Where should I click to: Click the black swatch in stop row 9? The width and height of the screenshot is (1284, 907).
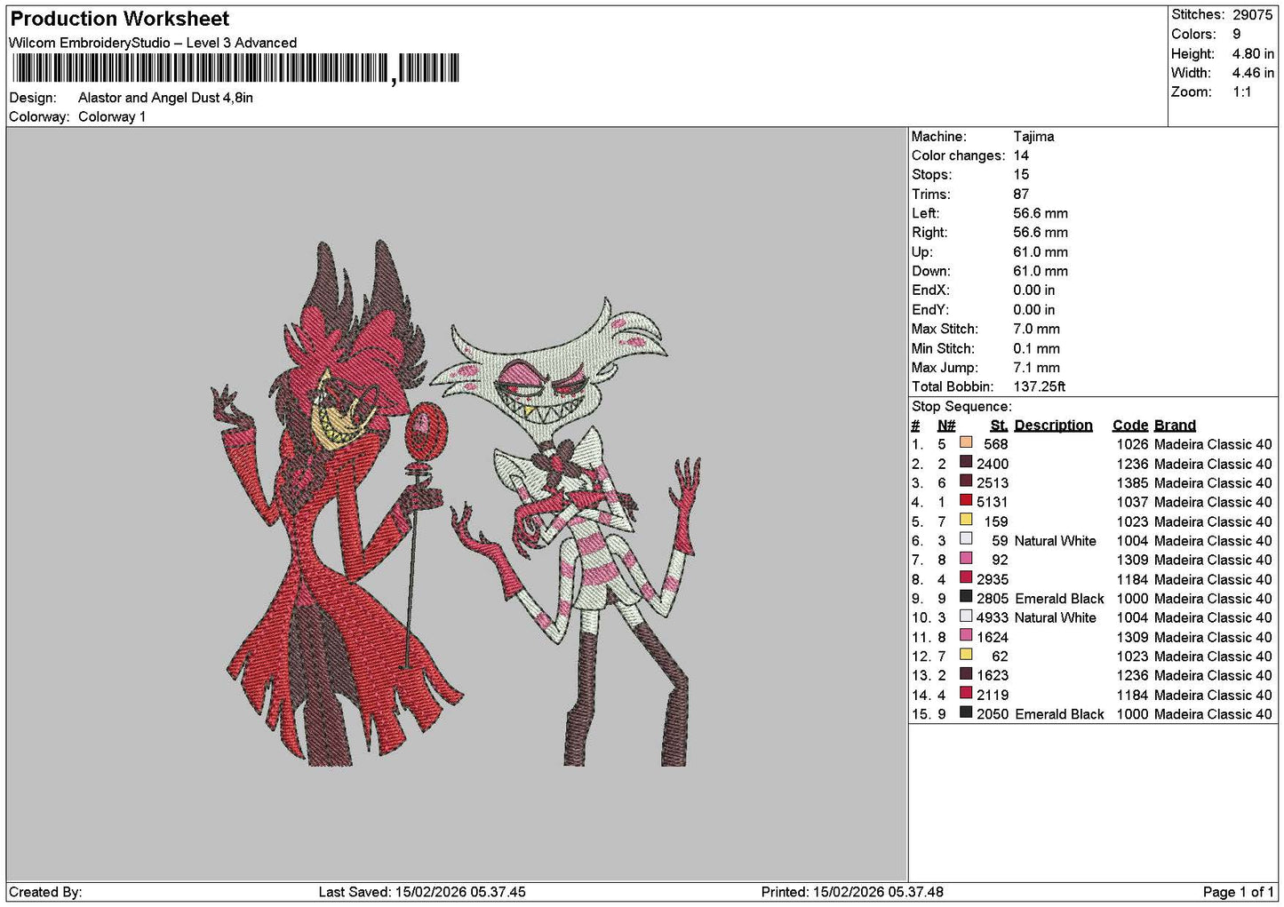pyautogui.click(x=966, y=597)
